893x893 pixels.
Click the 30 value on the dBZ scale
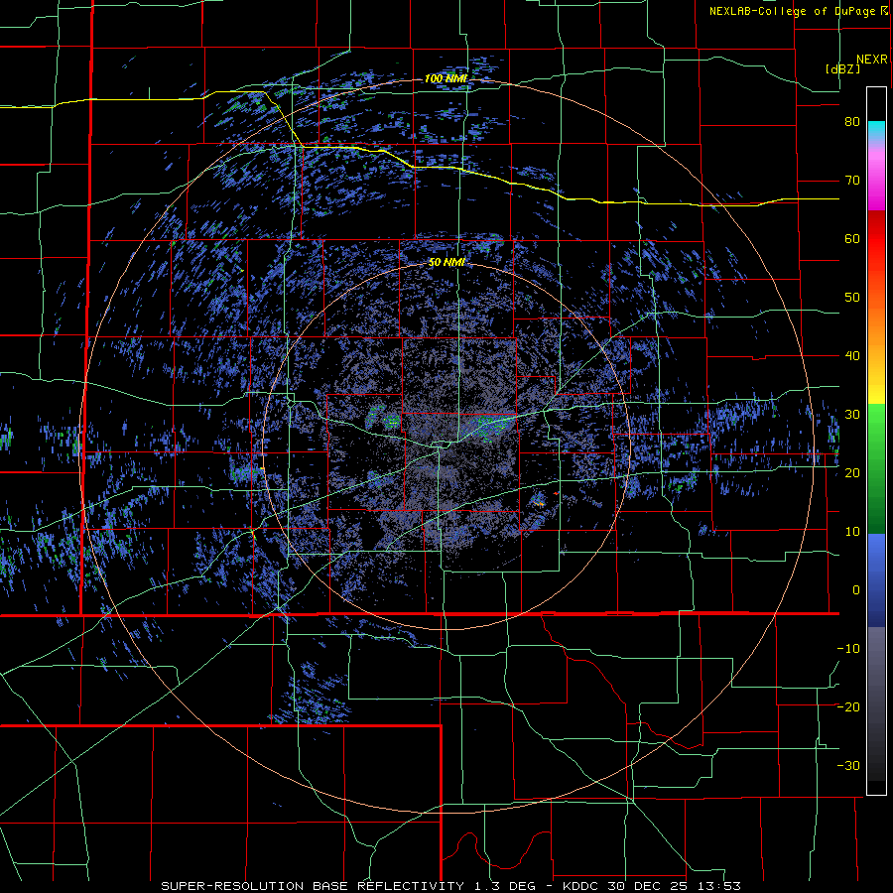tap(852, 414)
